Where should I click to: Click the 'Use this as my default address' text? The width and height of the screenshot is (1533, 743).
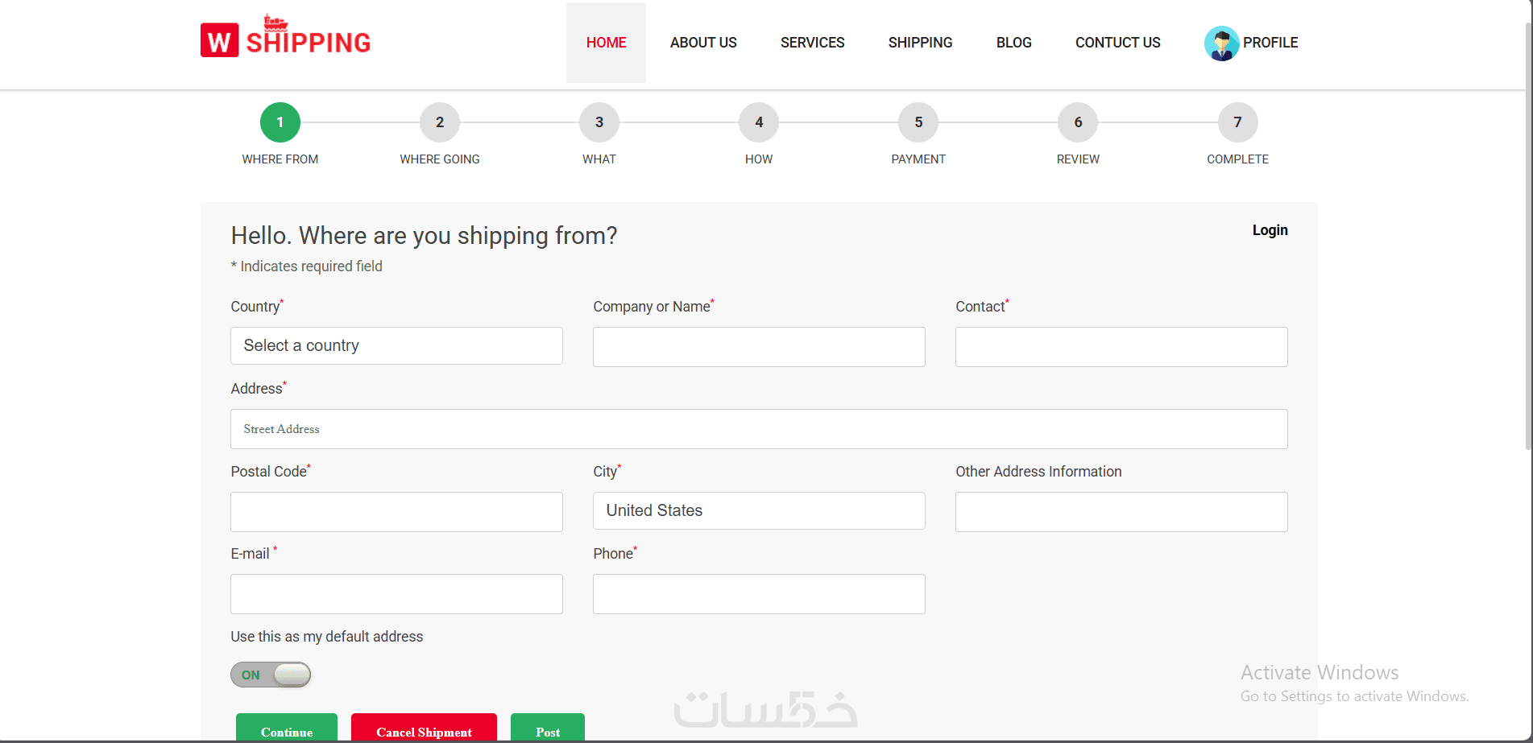pyautogui.click(x=327, y=637)
